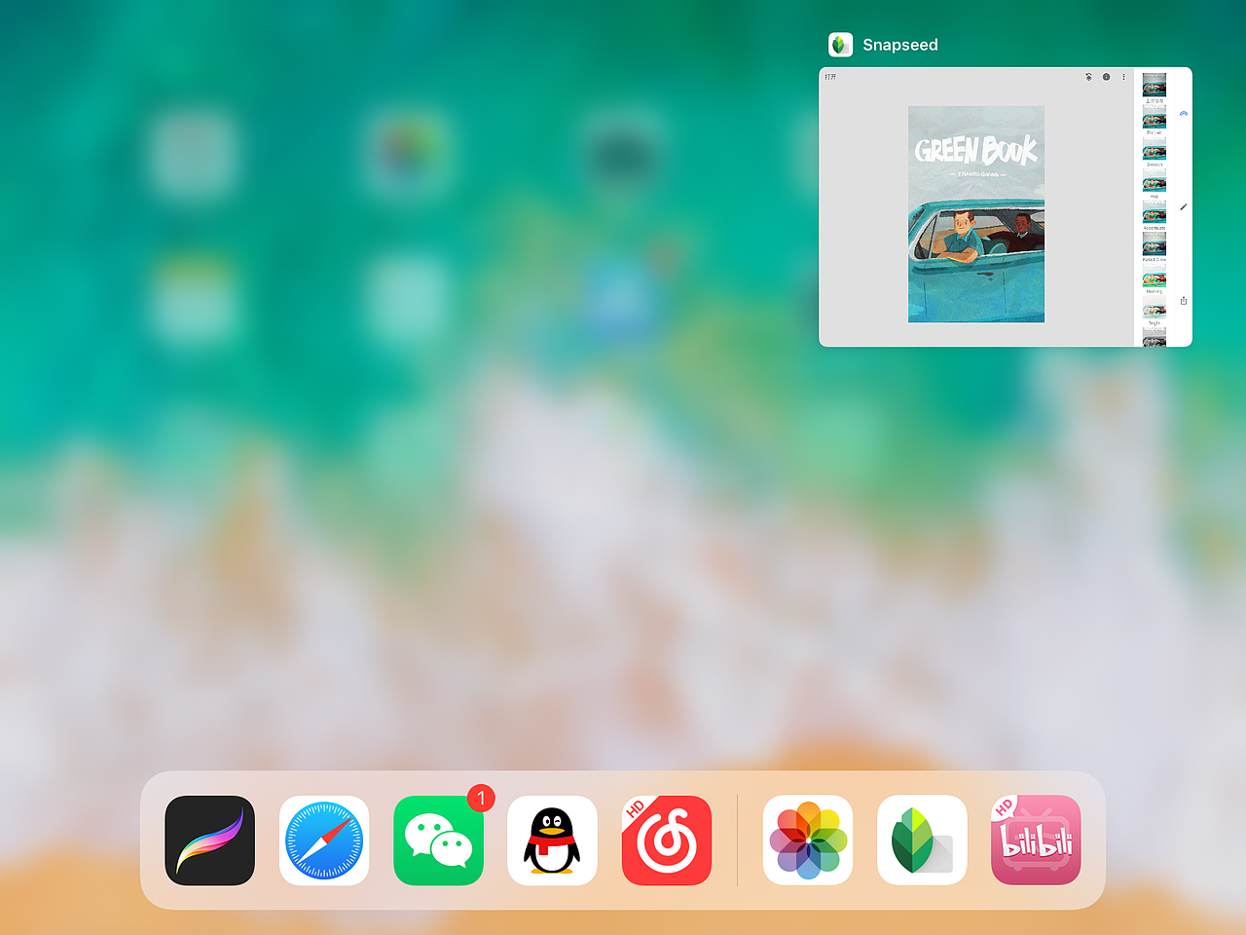Select the blue Looks icon in Snapseed

1184,113
